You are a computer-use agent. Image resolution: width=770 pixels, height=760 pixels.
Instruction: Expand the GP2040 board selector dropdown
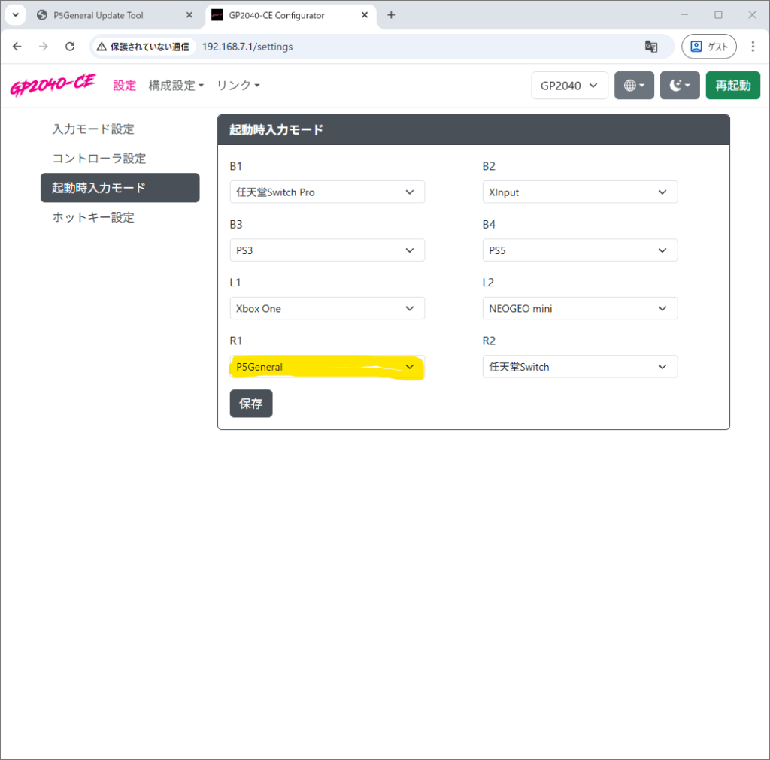click(x=569, y=86)
